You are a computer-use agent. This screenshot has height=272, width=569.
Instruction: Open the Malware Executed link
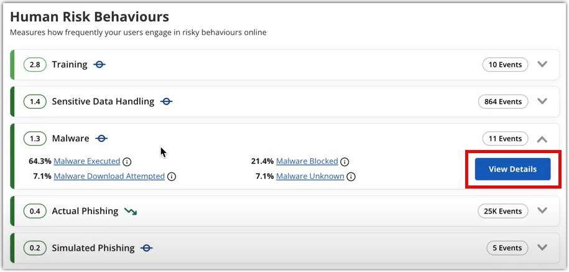[86, 161]
